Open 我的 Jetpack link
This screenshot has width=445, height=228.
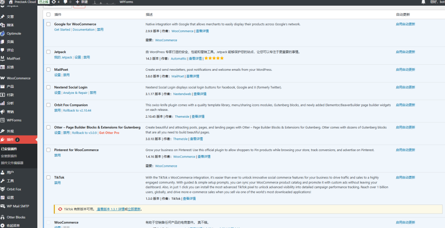(x=63, y=57)
